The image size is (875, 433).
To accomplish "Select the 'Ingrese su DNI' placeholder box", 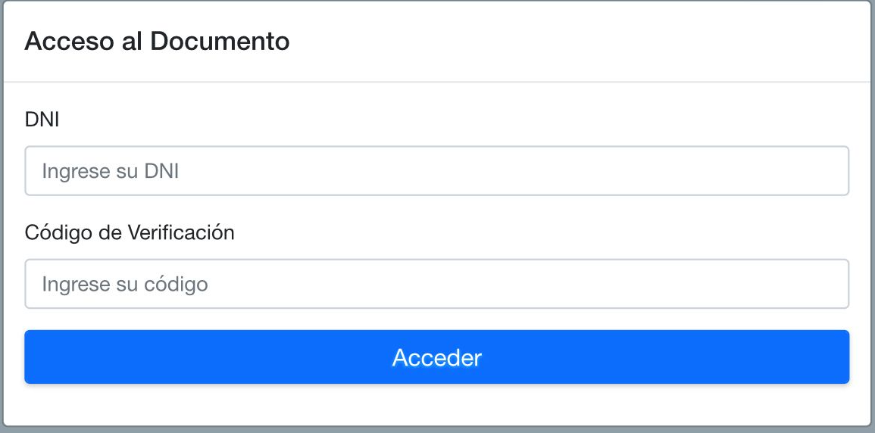I will 436,171.
